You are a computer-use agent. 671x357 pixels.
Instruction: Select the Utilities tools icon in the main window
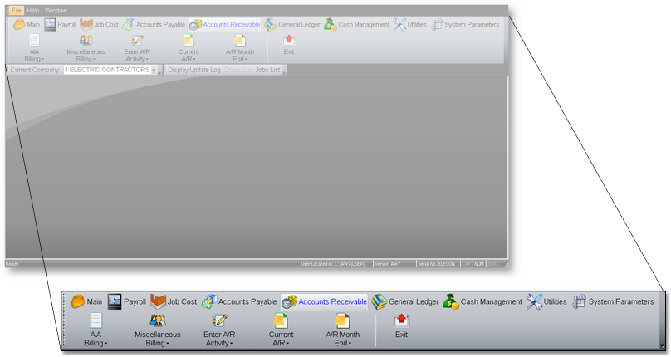pos(399,24)
